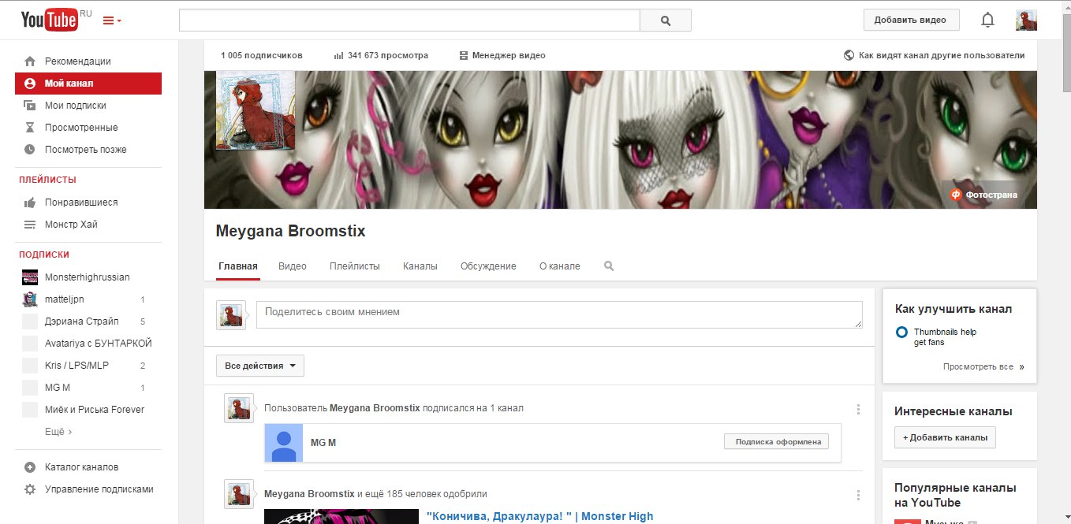Expand Ещё in the subscriptions list
Screen dimensions: 1071x524
pos(58,432)
